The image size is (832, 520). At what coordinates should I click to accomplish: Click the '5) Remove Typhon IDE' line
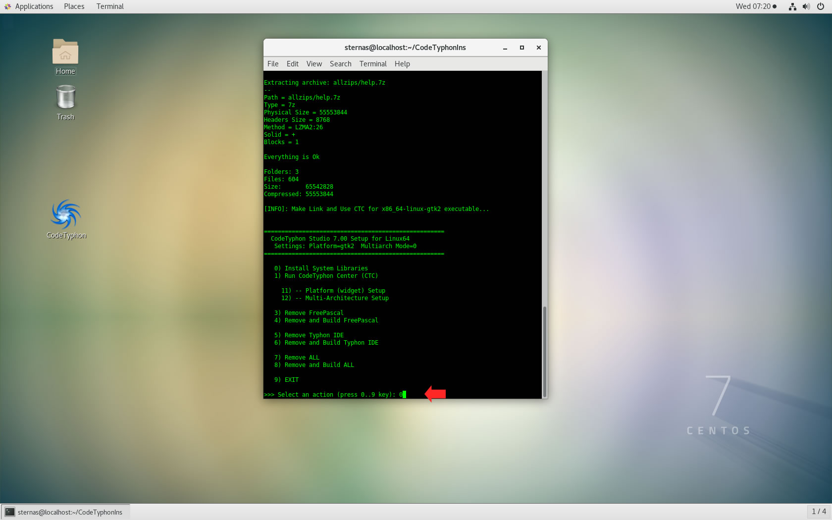[309, 335]
